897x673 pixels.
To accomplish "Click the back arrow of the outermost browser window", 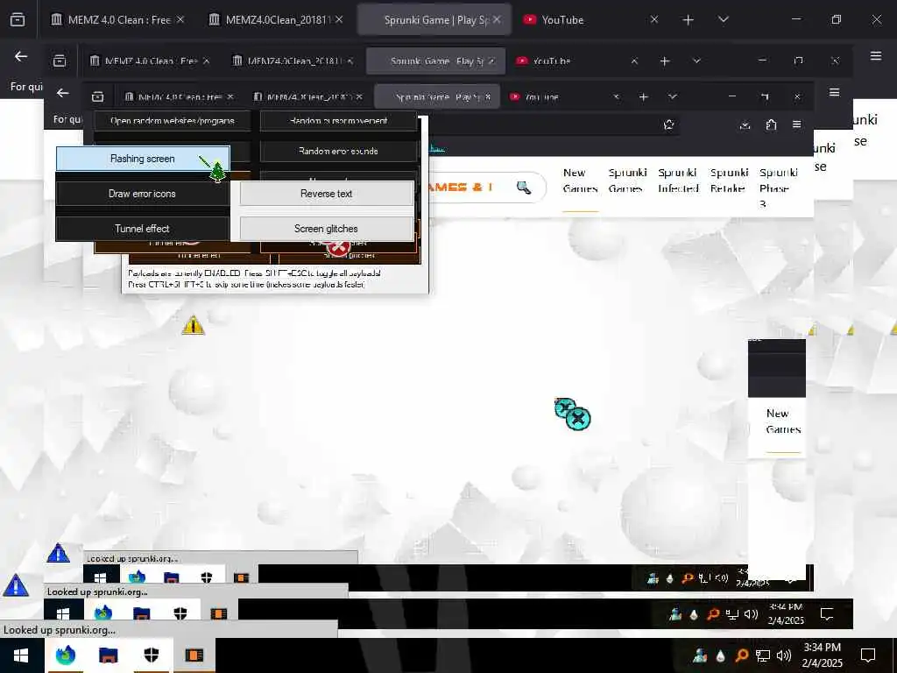I will (21, 56).
